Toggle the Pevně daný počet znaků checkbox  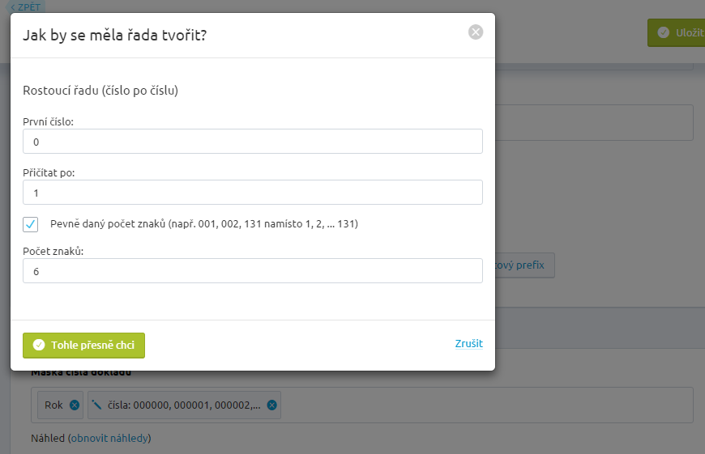(x=31, y=224)
